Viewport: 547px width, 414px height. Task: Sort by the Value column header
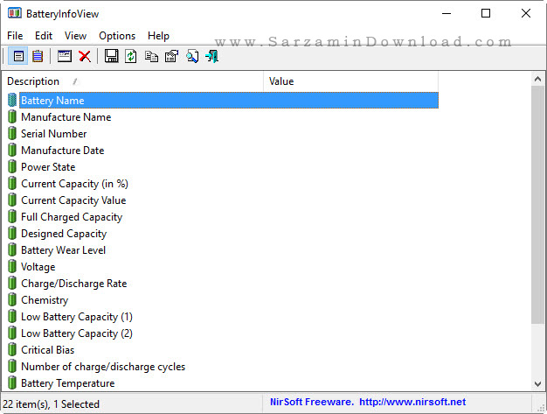coord(350,81)
